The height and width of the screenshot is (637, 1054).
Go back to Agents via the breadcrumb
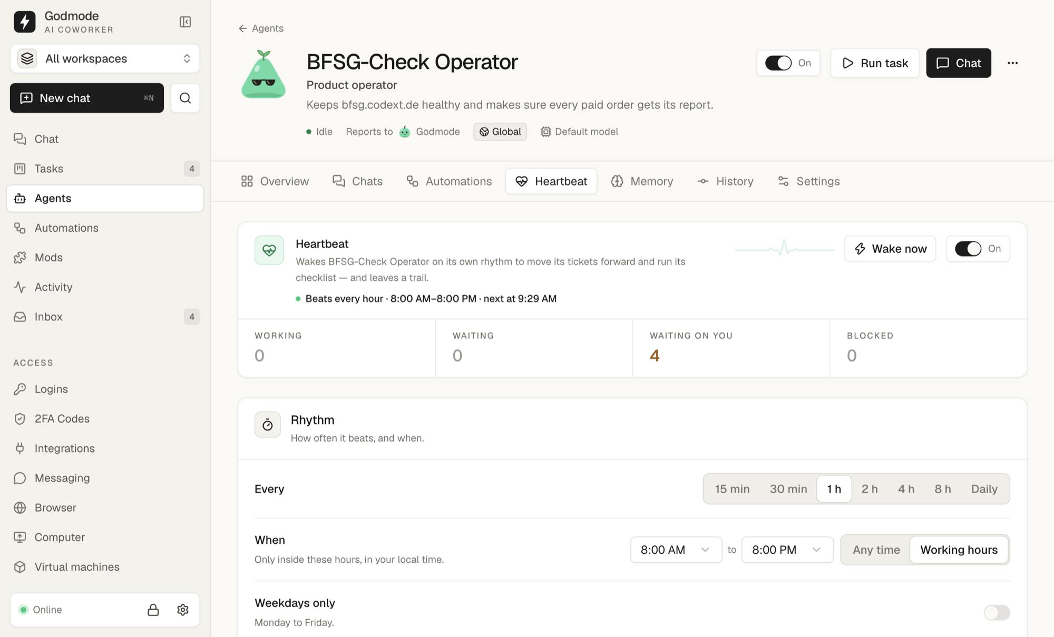[x=261, y=28]
